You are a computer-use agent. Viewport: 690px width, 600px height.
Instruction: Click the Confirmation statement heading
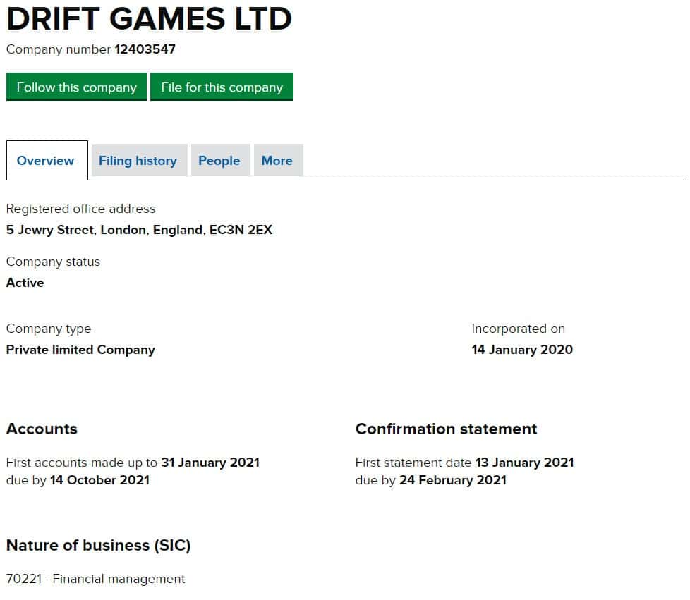click(446, 429)
